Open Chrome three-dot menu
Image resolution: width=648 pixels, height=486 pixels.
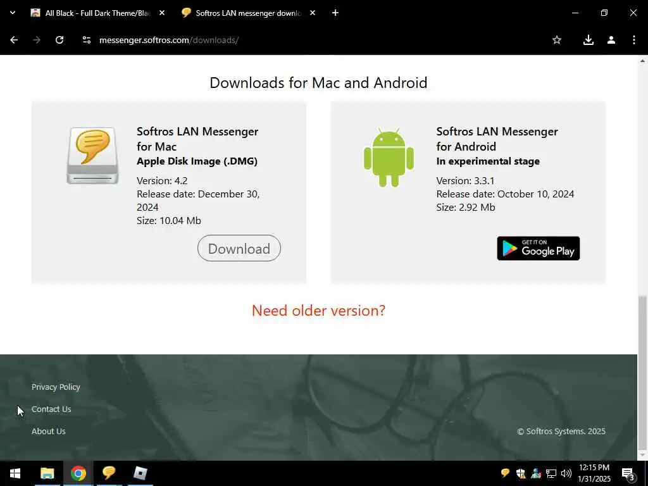[634, 40]
